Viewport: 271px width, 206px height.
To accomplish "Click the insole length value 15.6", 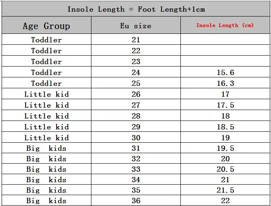I will tap(225, 73).
